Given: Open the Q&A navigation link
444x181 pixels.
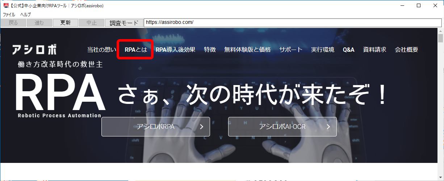Looking at the screenshot, I should click(348, 50).
